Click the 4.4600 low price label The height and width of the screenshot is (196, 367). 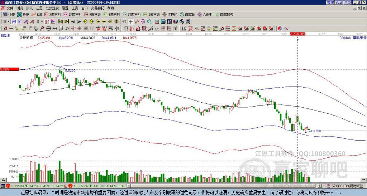point(315,131)
